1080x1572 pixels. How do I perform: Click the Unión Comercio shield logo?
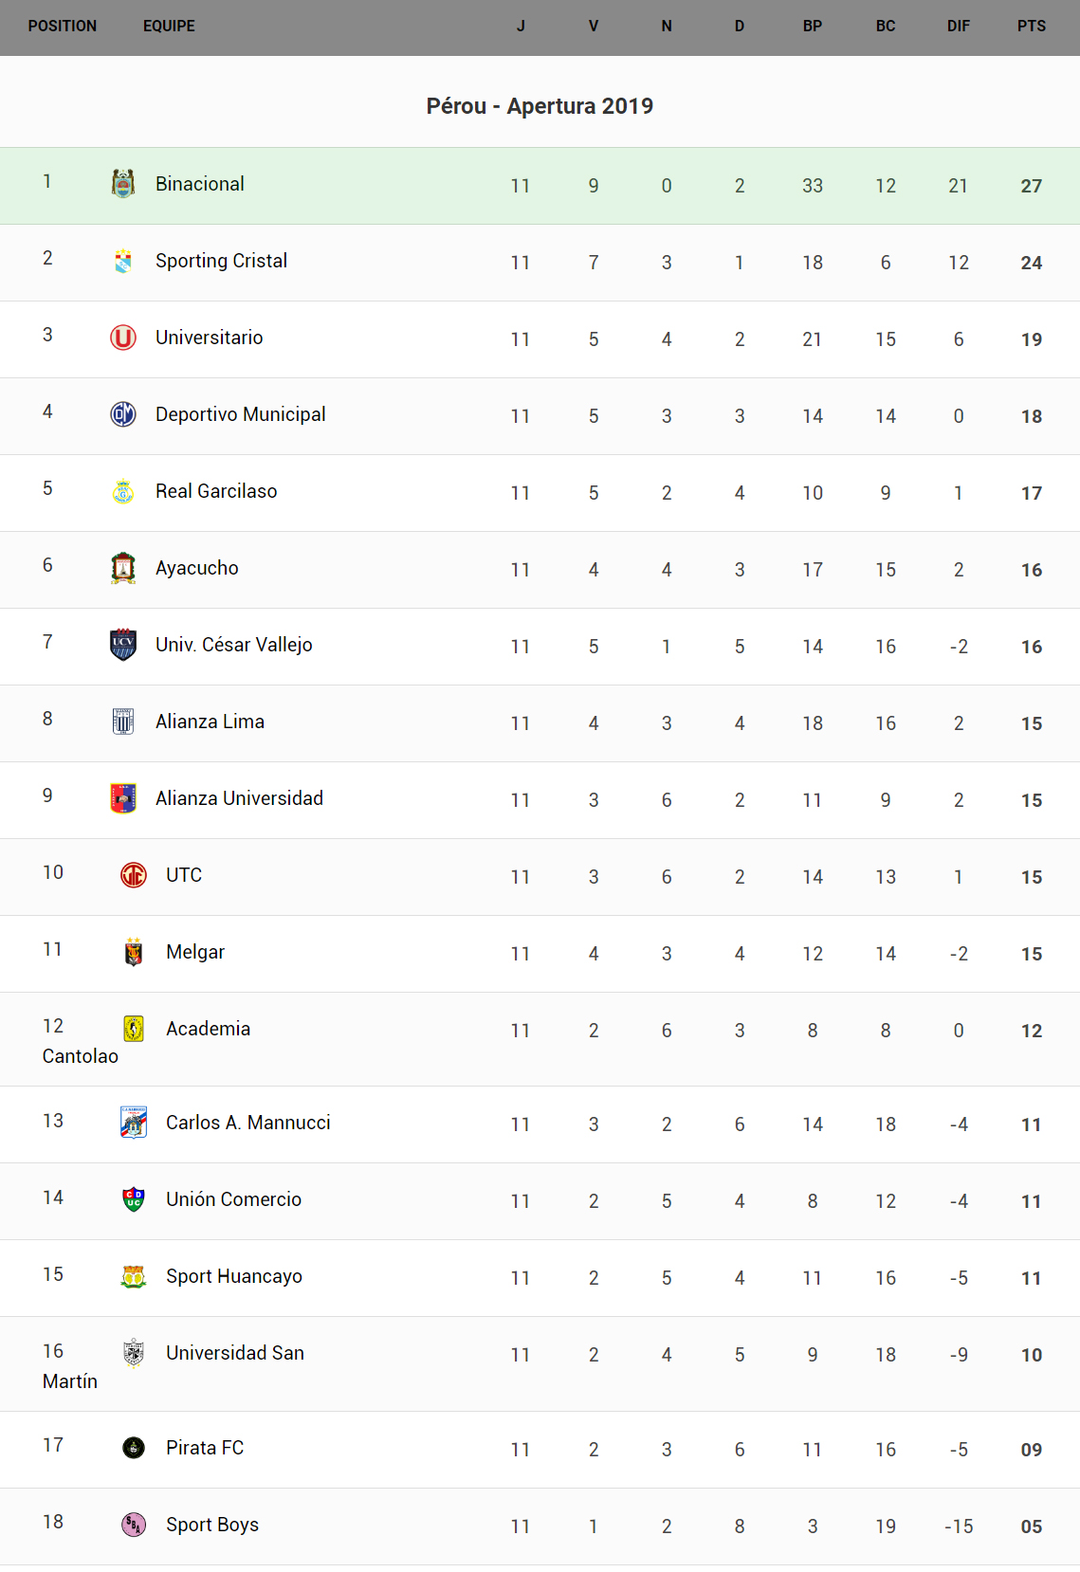pos(134,1199)
